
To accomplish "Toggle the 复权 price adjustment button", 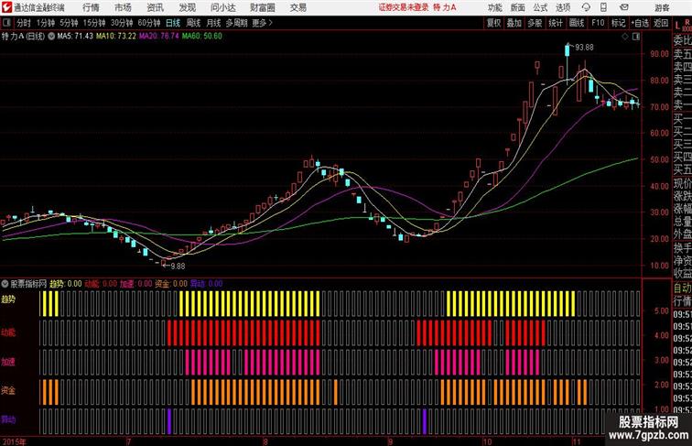I will pyautogui.click(x=493, y=23).
